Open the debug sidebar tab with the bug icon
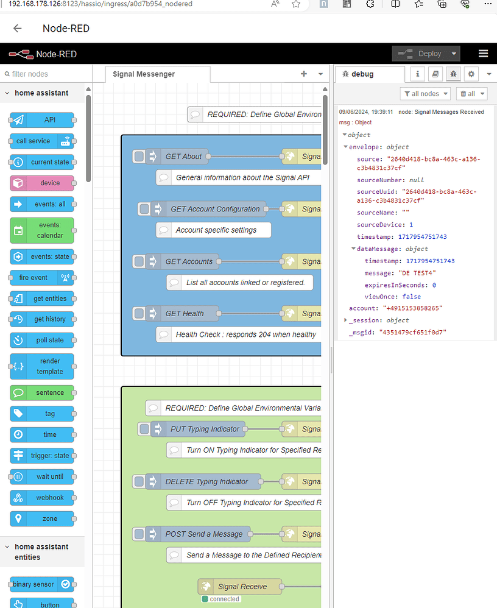 tap(453, 74)
